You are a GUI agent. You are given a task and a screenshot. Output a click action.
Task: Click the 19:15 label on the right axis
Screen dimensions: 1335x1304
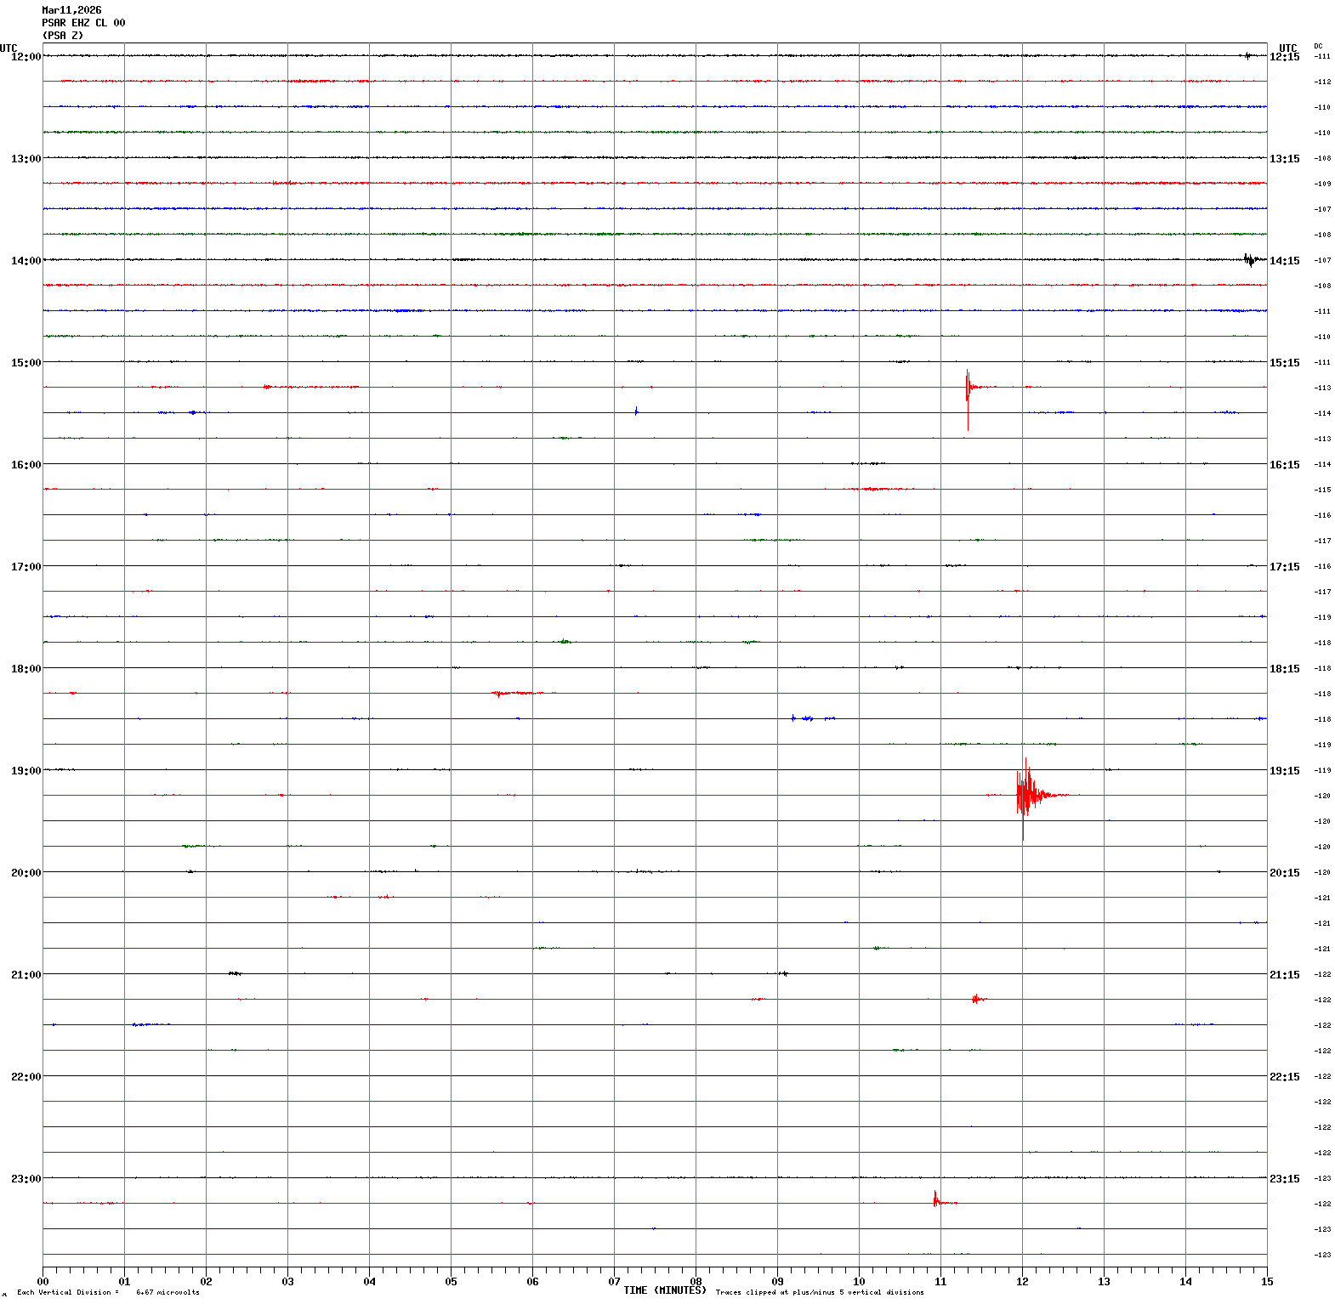pyautogui.click(x=1284, y=771)
